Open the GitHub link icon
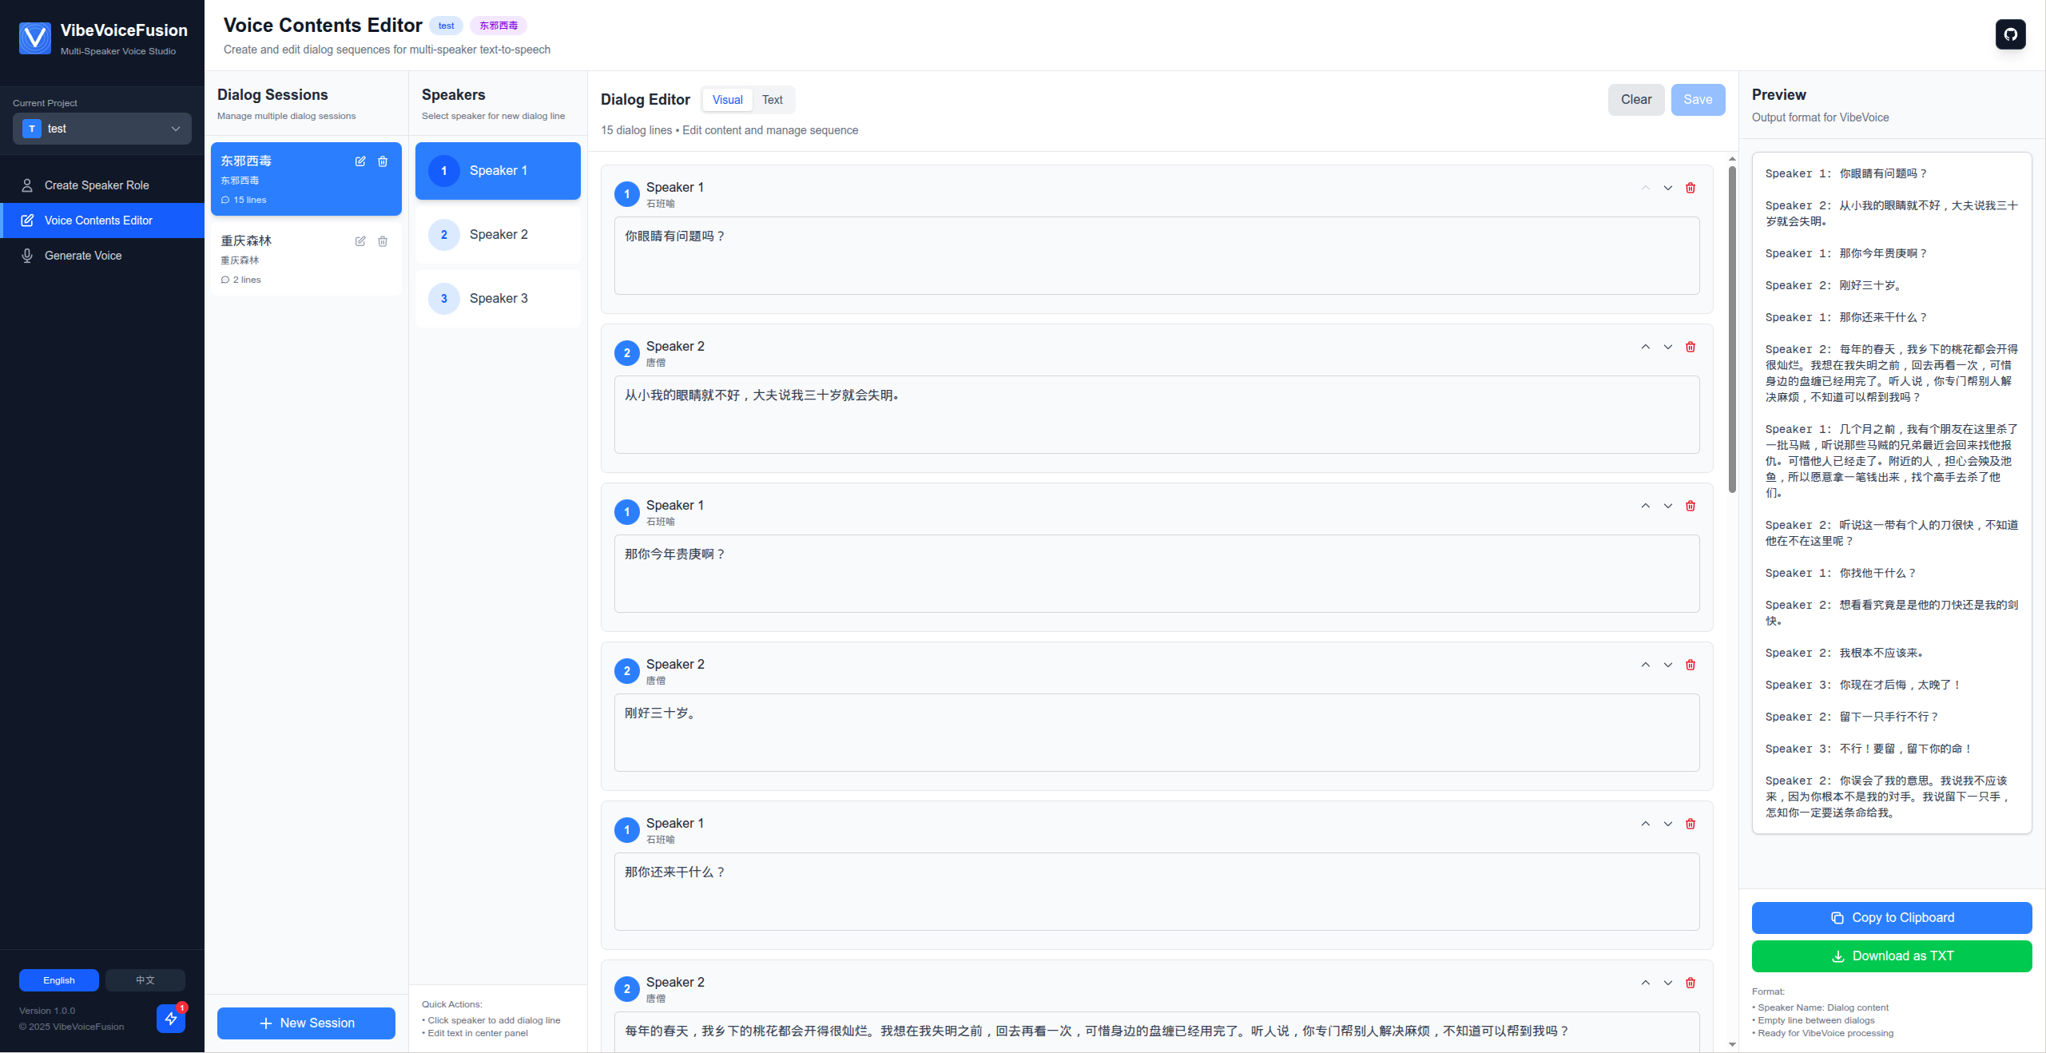2046x1053 pixels. (2010, 34)
